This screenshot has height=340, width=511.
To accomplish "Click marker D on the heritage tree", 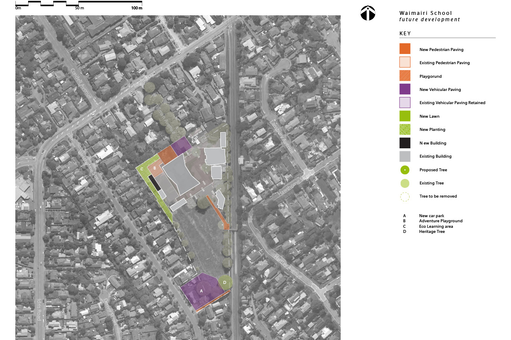I will 225,282.
